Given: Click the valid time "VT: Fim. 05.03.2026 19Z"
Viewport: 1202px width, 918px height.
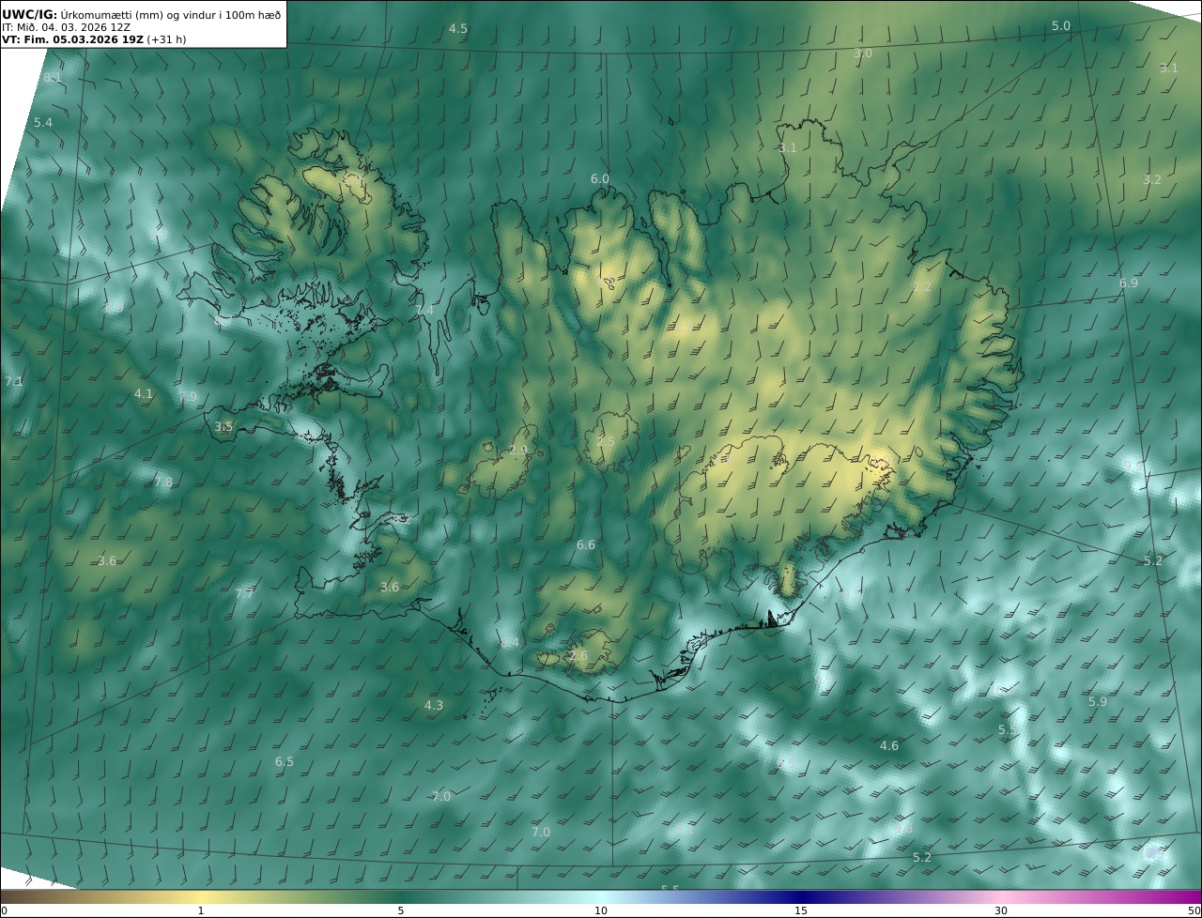Looking at the screenshot, I should point(72,39).
